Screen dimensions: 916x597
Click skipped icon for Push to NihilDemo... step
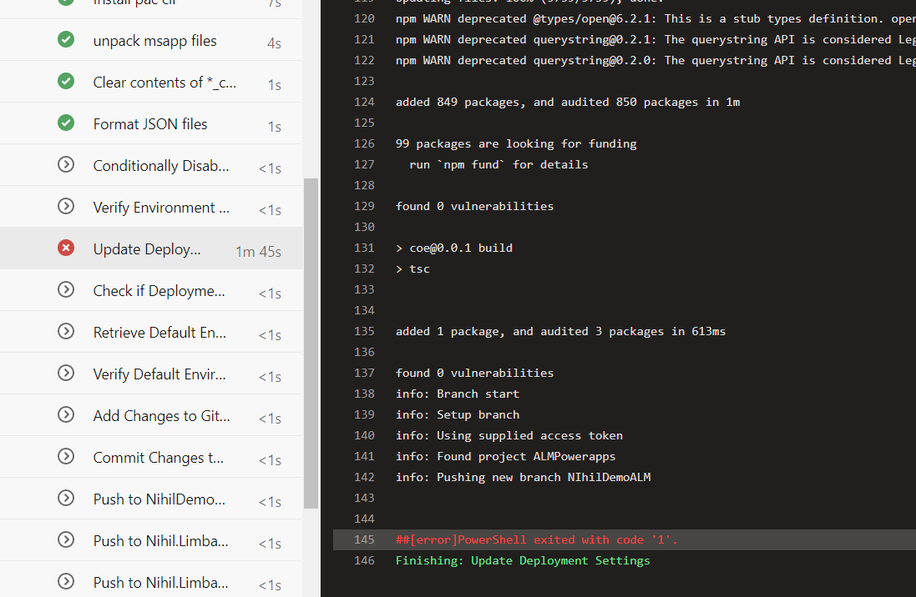66,498
